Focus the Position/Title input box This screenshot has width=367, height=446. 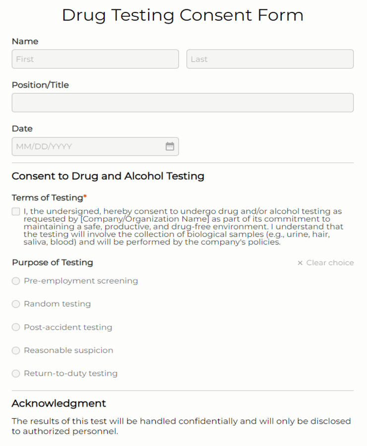182,103
